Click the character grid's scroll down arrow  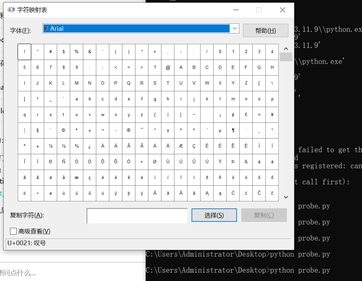tap(286, 197)
